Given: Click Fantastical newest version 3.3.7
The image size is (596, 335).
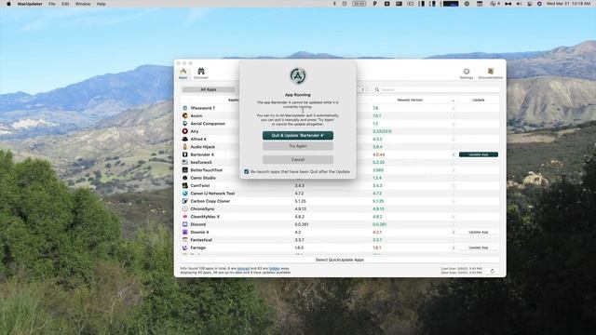Looking at the screenshot, I should click(377, 240).
